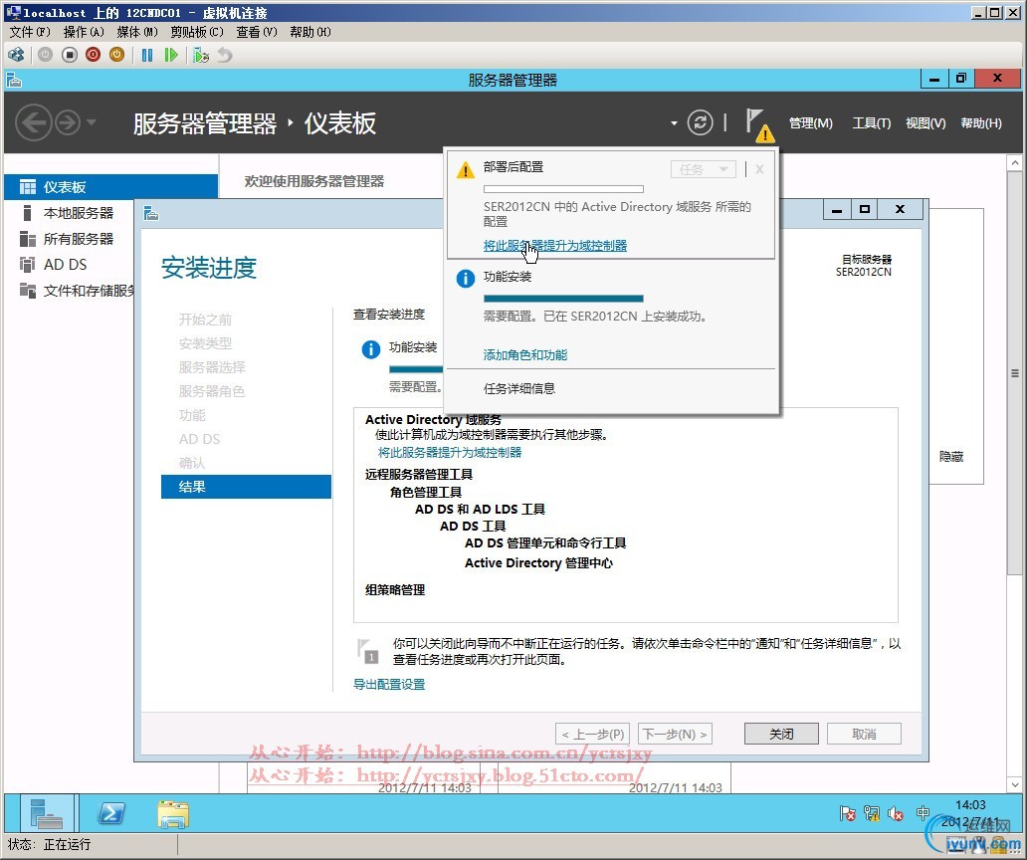Open 任务详细信息
The image size is (1027, 860).
(519, 388)
